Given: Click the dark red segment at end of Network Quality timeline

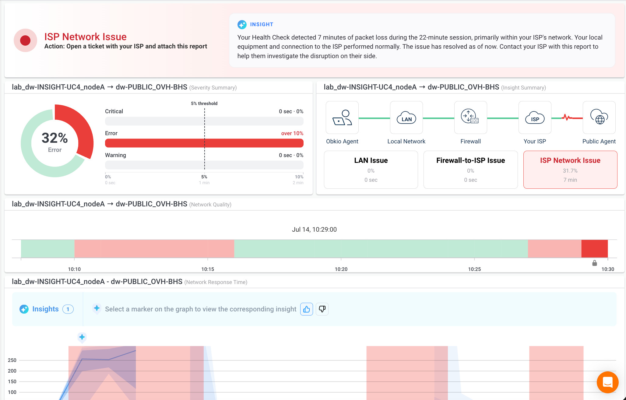Looking at the screenshot, I should (x=595, y=249).
